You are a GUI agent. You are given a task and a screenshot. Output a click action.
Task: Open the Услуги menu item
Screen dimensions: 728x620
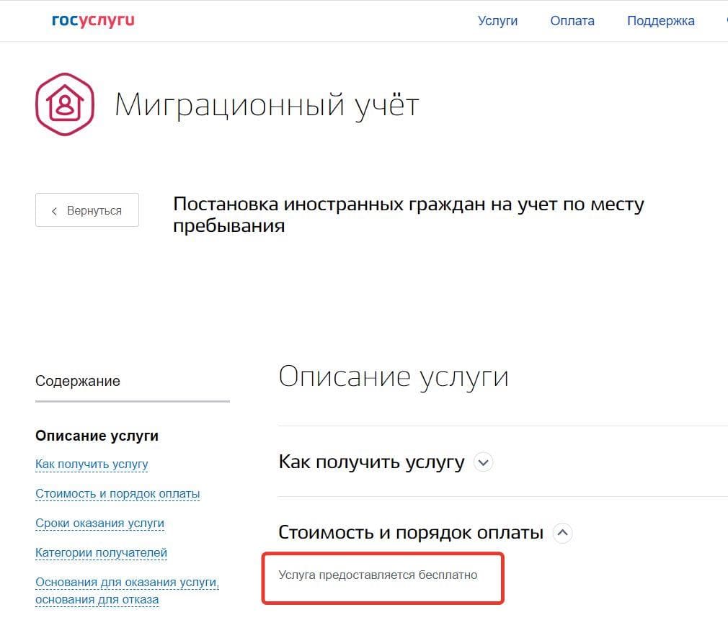point(497,21)
